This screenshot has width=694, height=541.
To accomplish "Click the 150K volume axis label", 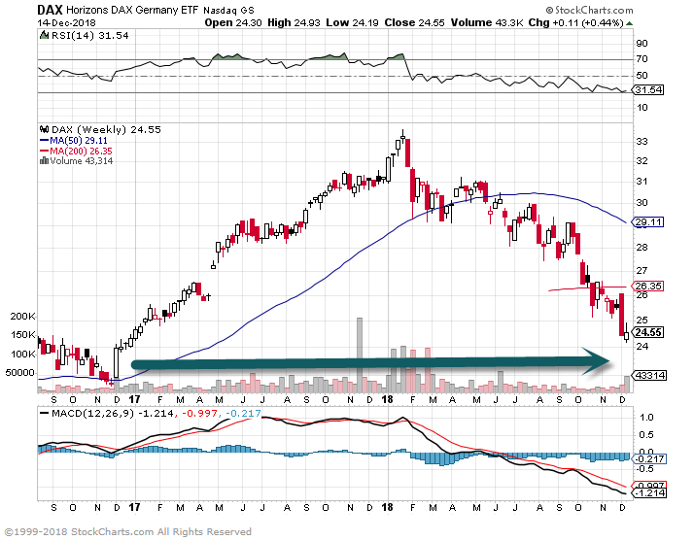I will coord(23,335).
